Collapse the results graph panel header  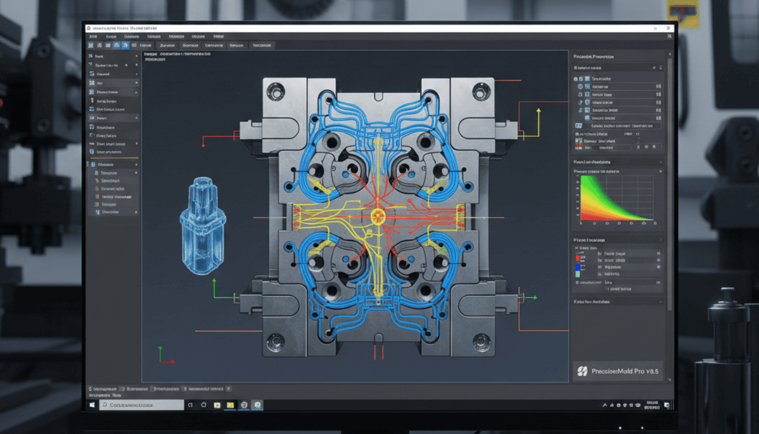pyautogui.click(x=660, y=162)
